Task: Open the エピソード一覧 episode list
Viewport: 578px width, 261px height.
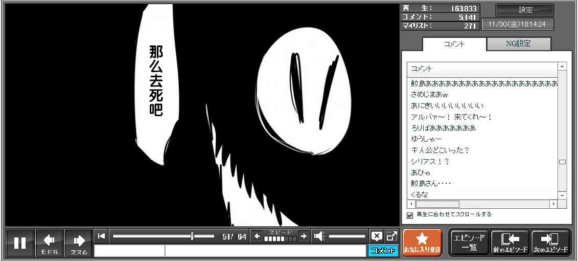Action: pyautogui.click(x=469, y=243)
